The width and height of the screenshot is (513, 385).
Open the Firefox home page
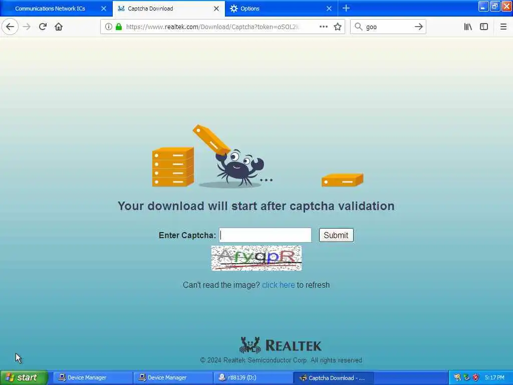point(59,27)
